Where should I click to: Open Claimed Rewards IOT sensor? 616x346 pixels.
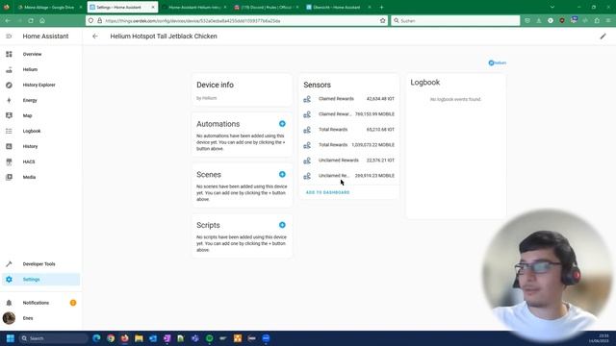point(348,99)
